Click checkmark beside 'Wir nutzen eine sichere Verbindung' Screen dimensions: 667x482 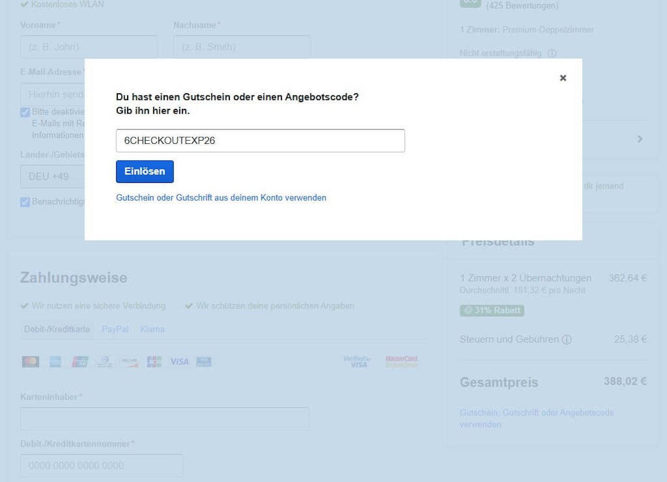24,306
